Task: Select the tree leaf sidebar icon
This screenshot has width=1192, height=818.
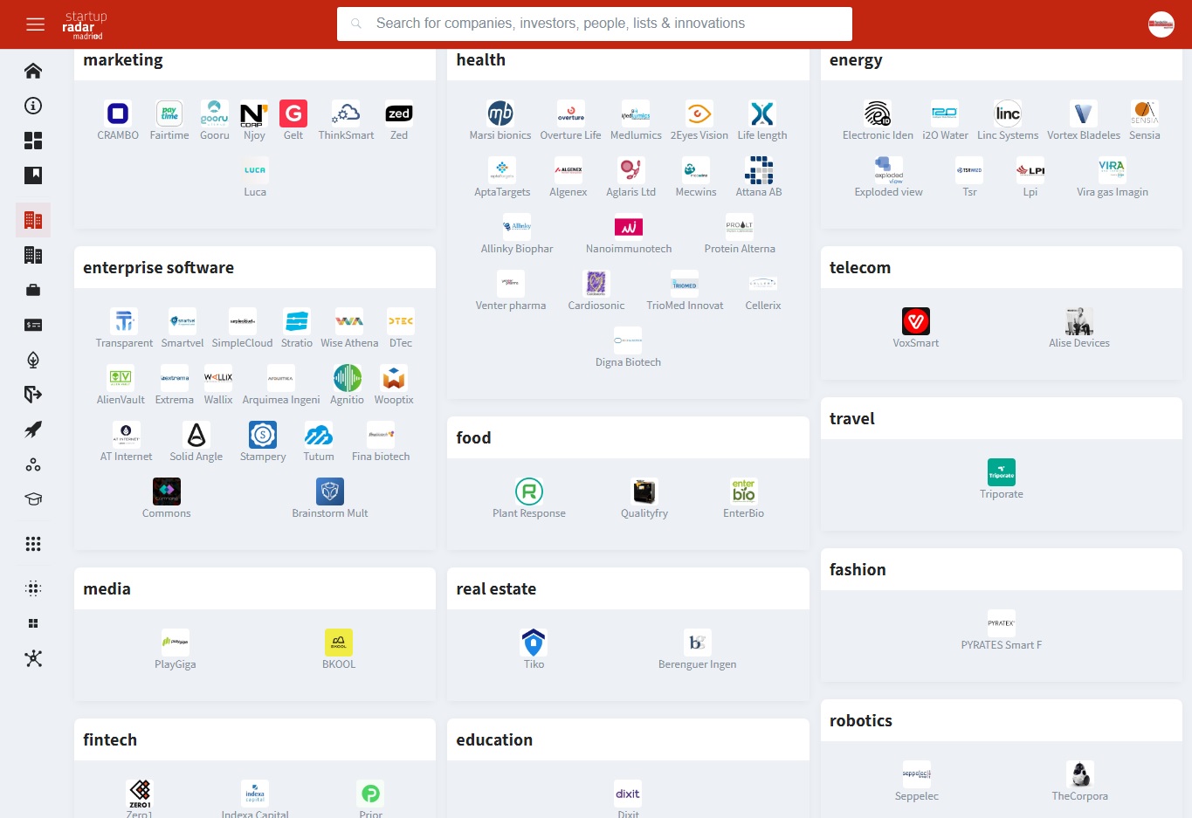Action: click(x=33, y=360)
